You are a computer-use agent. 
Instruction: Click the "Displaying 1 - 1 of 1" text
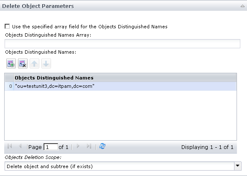point(207,147)
